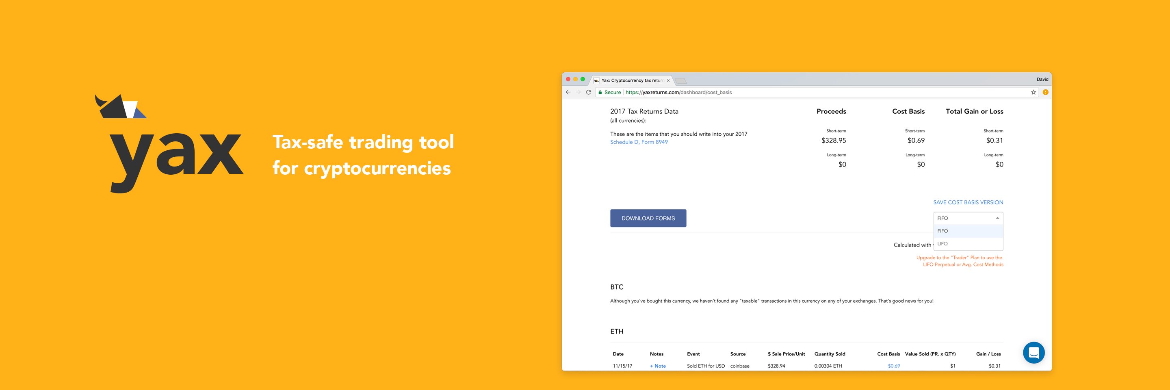Click the orange alert icon in toolbar
The width and height of the screenshot is (1170, 390).
[1045, 92]
